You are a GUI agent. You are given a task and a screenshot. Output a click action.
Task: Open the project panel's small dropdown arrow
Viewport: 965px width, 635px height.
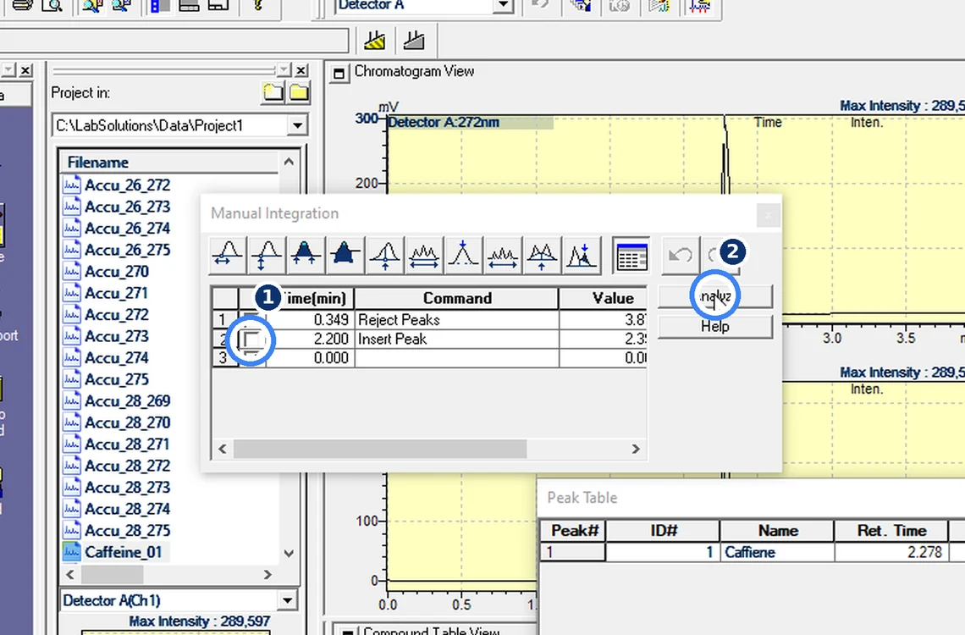283,70
